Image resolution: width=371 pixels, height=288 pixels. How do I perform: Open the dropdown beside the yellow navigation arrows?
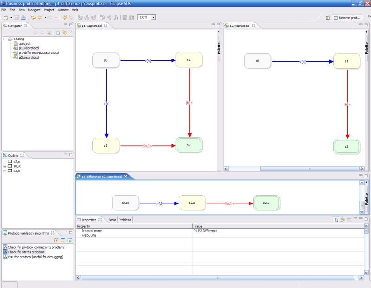(45, 18)
